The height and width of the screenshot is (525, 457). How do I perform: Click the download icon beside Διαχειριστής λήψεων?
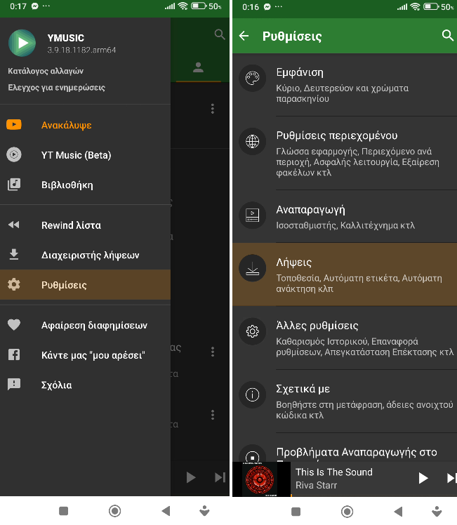(x=14, y=255)
